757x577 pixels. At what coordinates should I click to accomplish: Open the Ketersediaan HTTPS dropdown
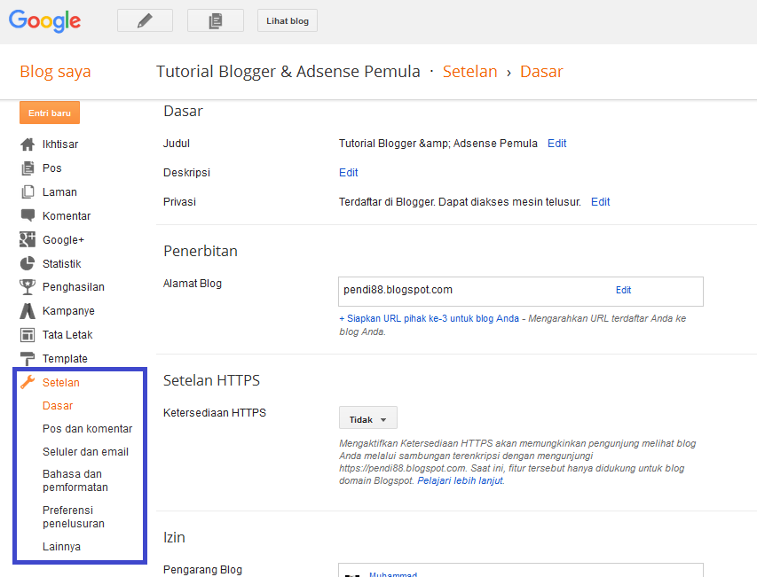(367, 417)
